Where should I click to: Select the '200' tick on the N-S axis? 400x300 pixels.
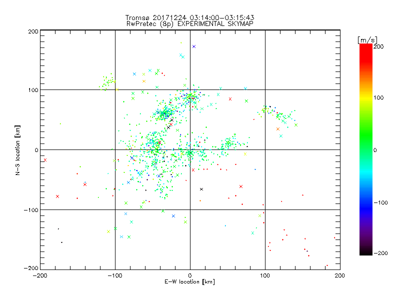[33, 31]
